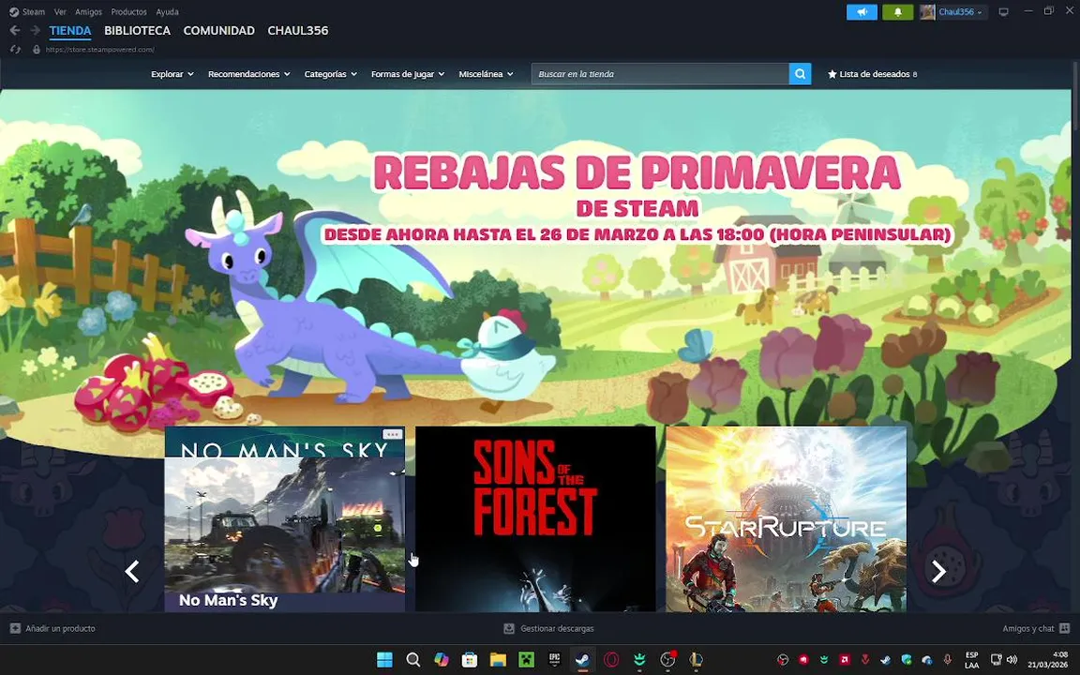Viewport: 1080px width, 675px height.
Task: Expand the Recomendaciones dropdown
Action: click(248, 74)
